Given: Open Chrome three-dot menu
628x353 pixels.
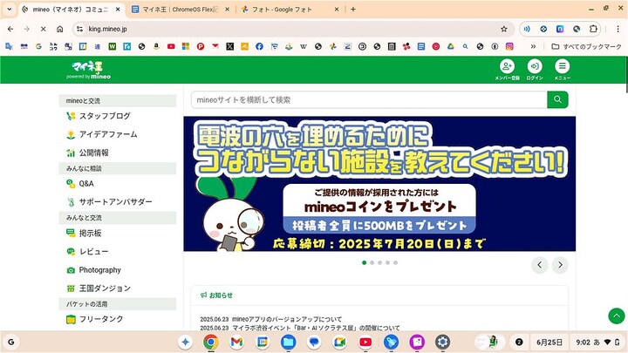Looking at the screenshot, I should click(618, 29).
